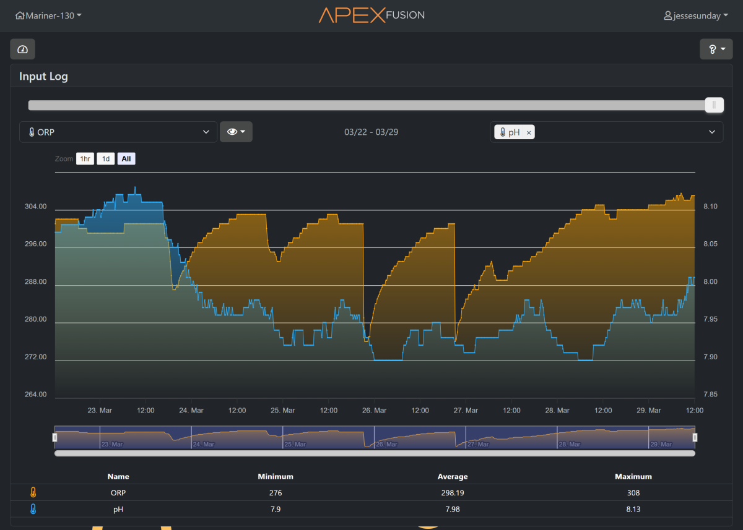
Task: Click the blue pH thermometer icon in table
Action: pos(33,510)
